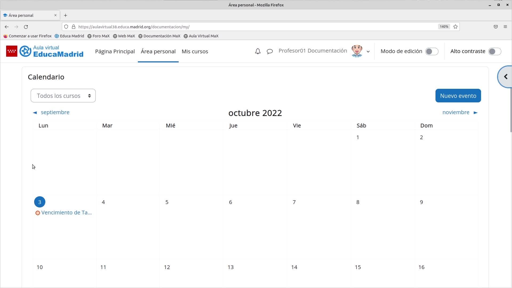Open the notifications bell icon
512x288 pixels.
click(x=258, y=51)
